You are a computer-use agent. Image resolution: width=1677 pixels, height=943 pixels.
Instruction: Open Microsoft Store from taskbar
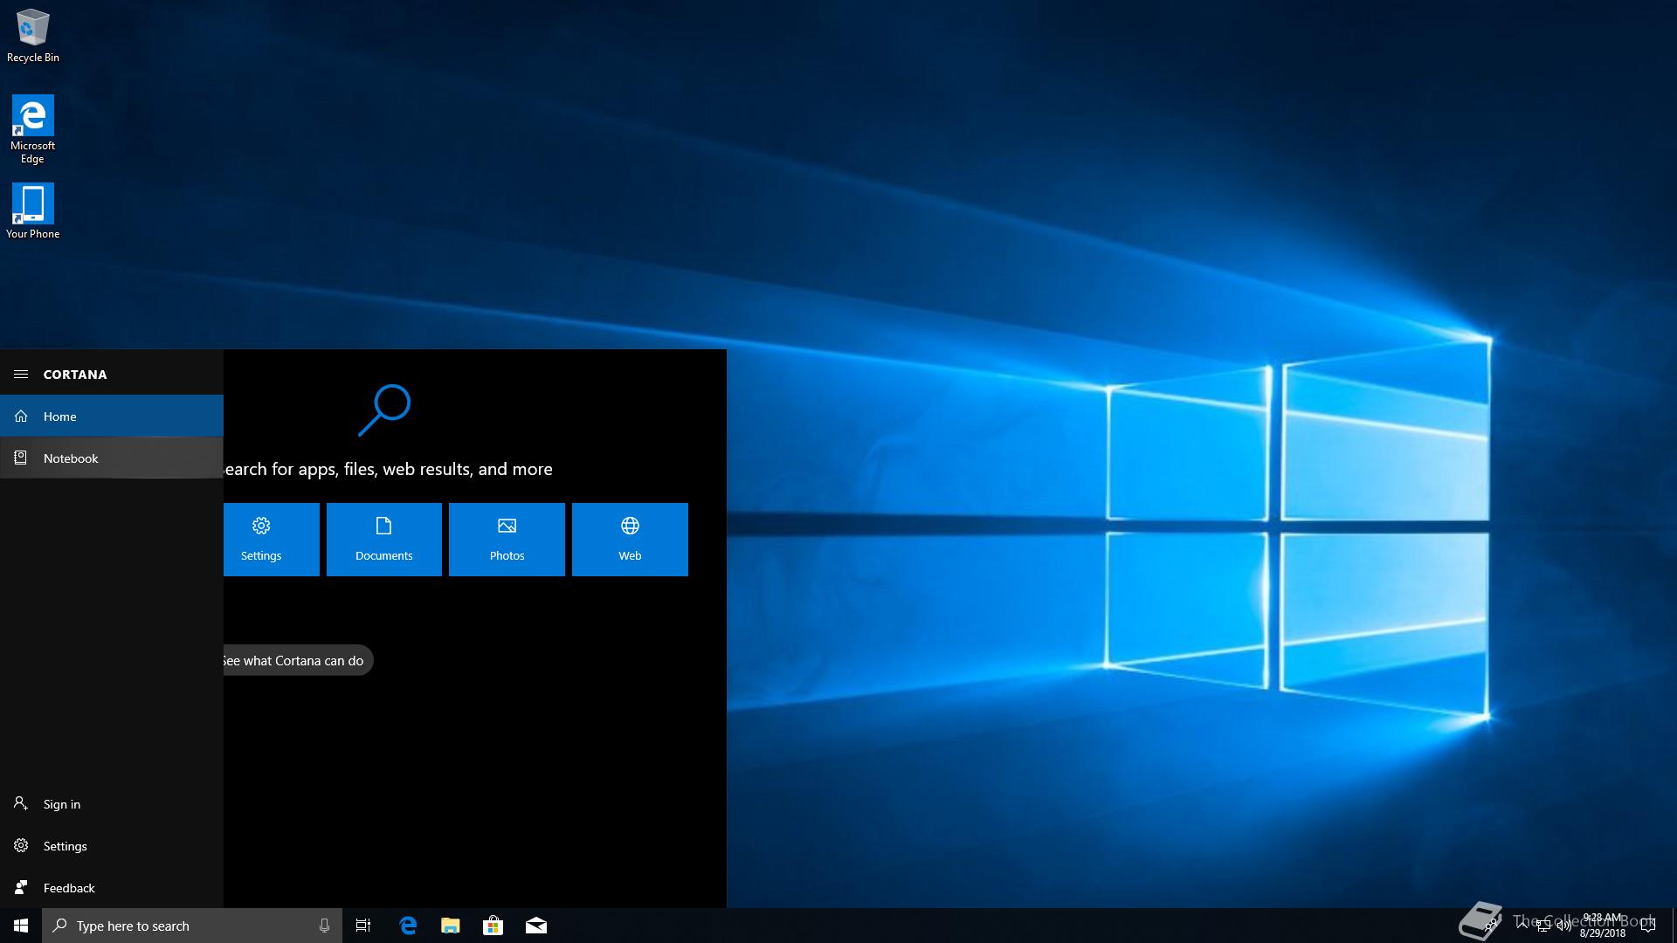[x=493, y=926]
